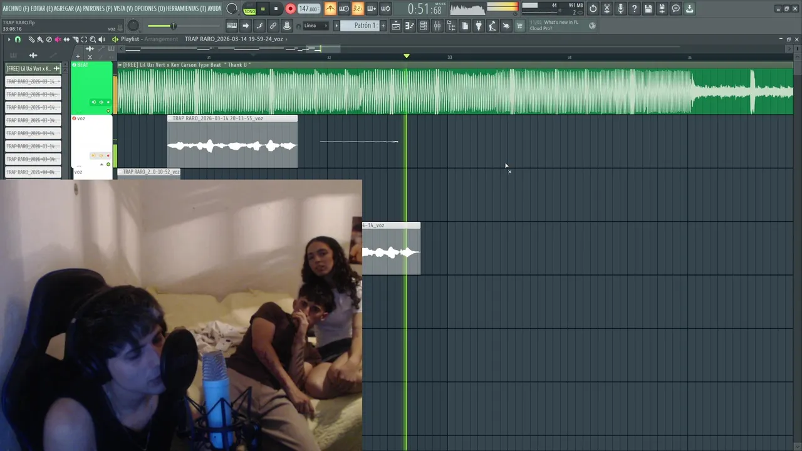Select the playlist slip tool

pos(66,39)
